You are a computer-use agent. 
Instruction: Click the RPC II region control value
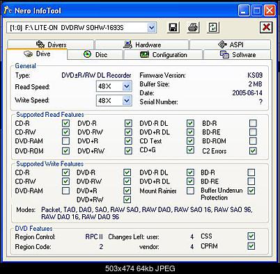94,236
